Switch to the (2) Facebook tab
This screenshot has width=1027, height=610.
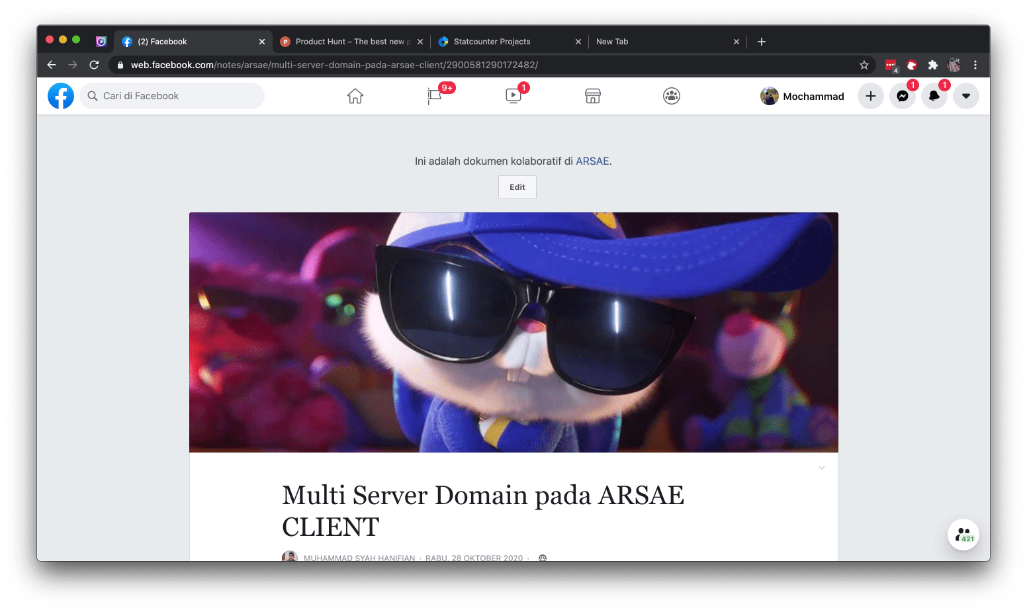[x=193, y=42]
